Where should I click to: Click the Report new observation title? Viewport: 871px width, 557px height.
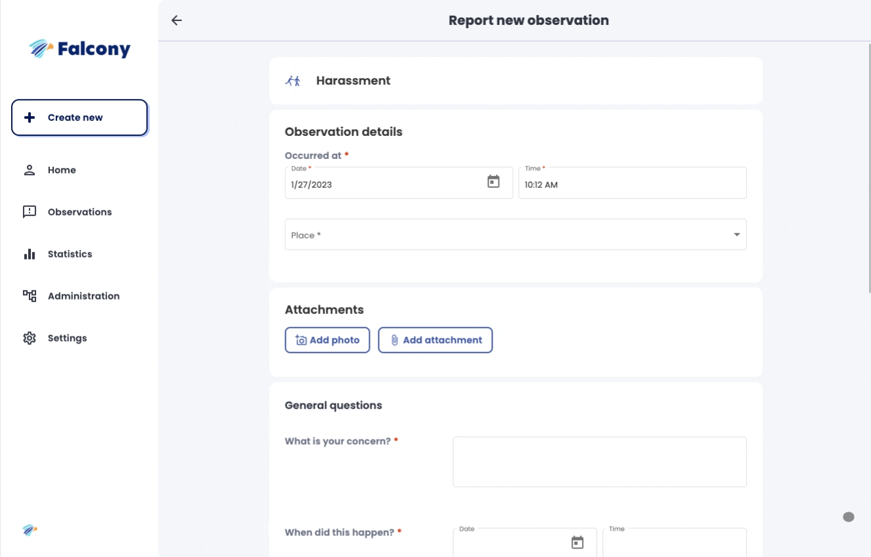click(529, 20)
